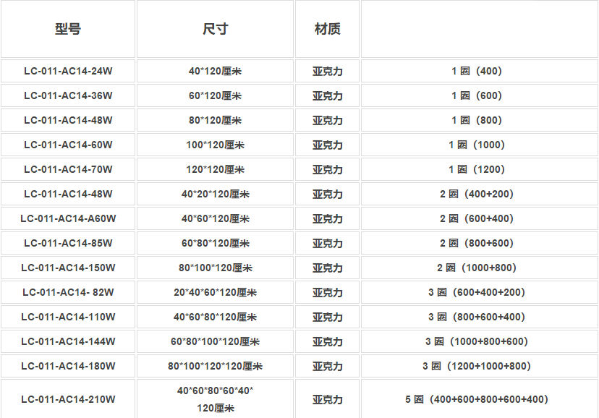Click the 材质 column header
This screenshot has width=599, height=418.
pos(327,29)
